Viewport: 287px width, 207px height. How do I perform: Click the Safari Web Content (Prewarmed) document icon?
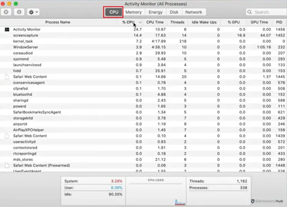point(7,165)
